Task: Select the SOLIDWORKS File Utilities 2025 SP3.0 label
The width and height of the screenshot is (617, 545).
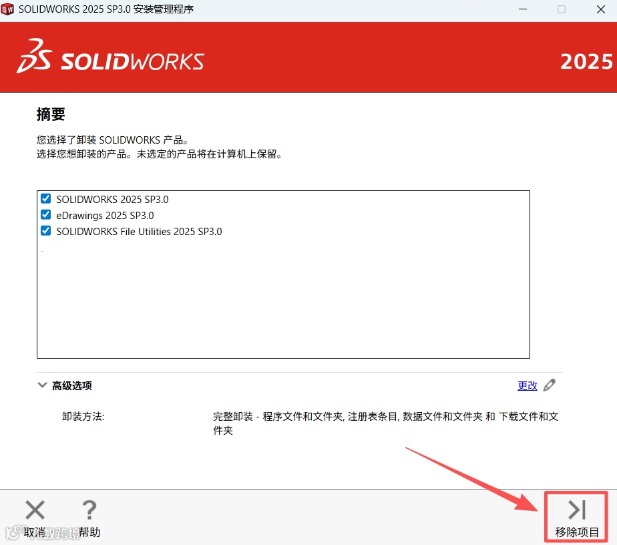Action: pyautogui.click(x=139, y=231)
